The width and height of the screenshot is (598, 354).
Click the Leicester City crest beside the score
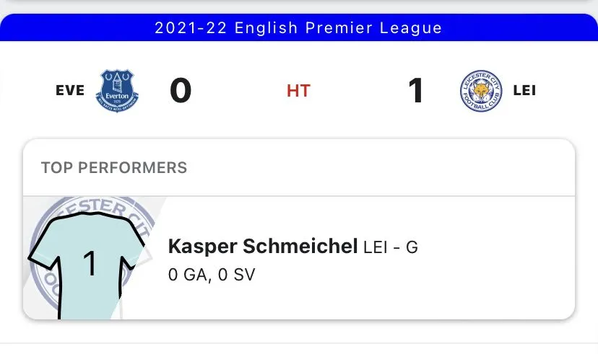point(480,92)
